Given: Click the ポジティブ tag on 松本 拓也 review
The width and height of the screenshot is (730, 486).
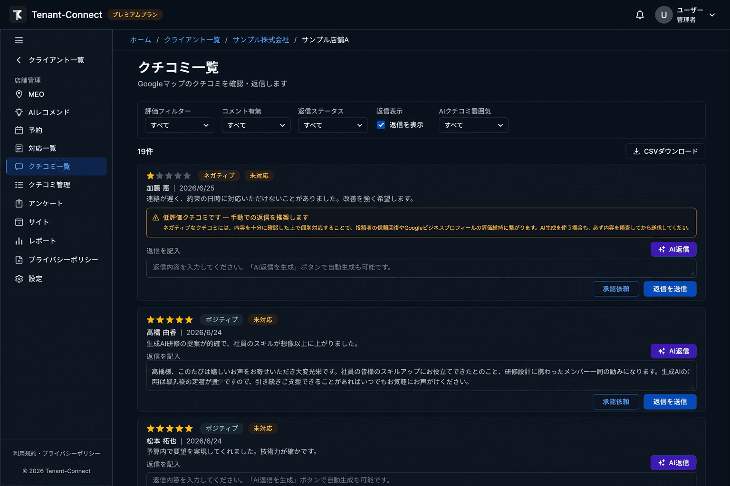Looking at the screenshot, I should (221, 429).
